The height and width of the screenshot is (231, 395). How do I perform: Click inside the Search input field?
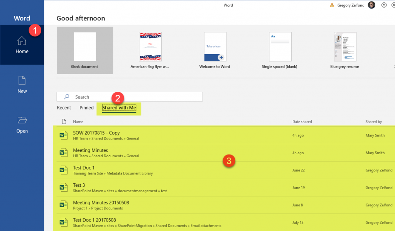click(x=135, y=97)
